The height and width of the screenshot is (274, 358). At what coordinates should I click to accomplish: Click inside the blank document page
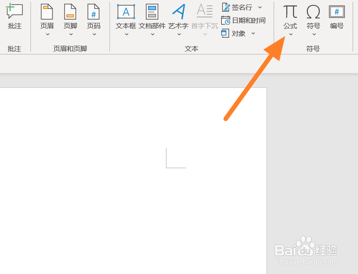tap(133, 181)
